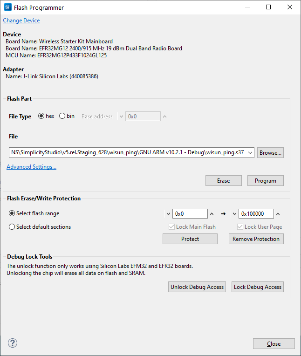This screenshot has width=301, height=356.
Task: Click Browse to choose a file
Action: (270, 152)
